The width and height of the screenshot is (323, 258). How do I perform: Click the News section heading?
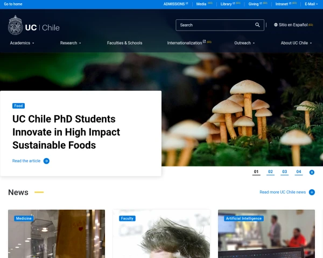(18, 192)
